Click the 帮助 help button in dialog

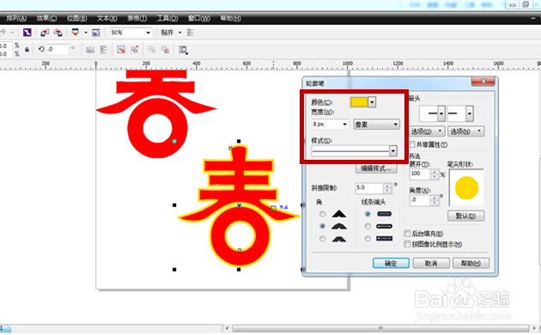471,263
